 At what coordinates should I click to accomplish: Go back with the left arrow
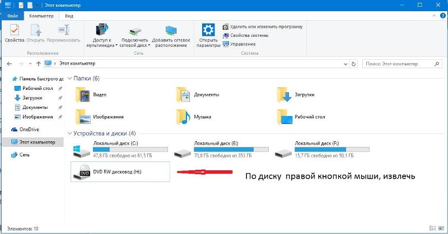[x=9, y=64]
